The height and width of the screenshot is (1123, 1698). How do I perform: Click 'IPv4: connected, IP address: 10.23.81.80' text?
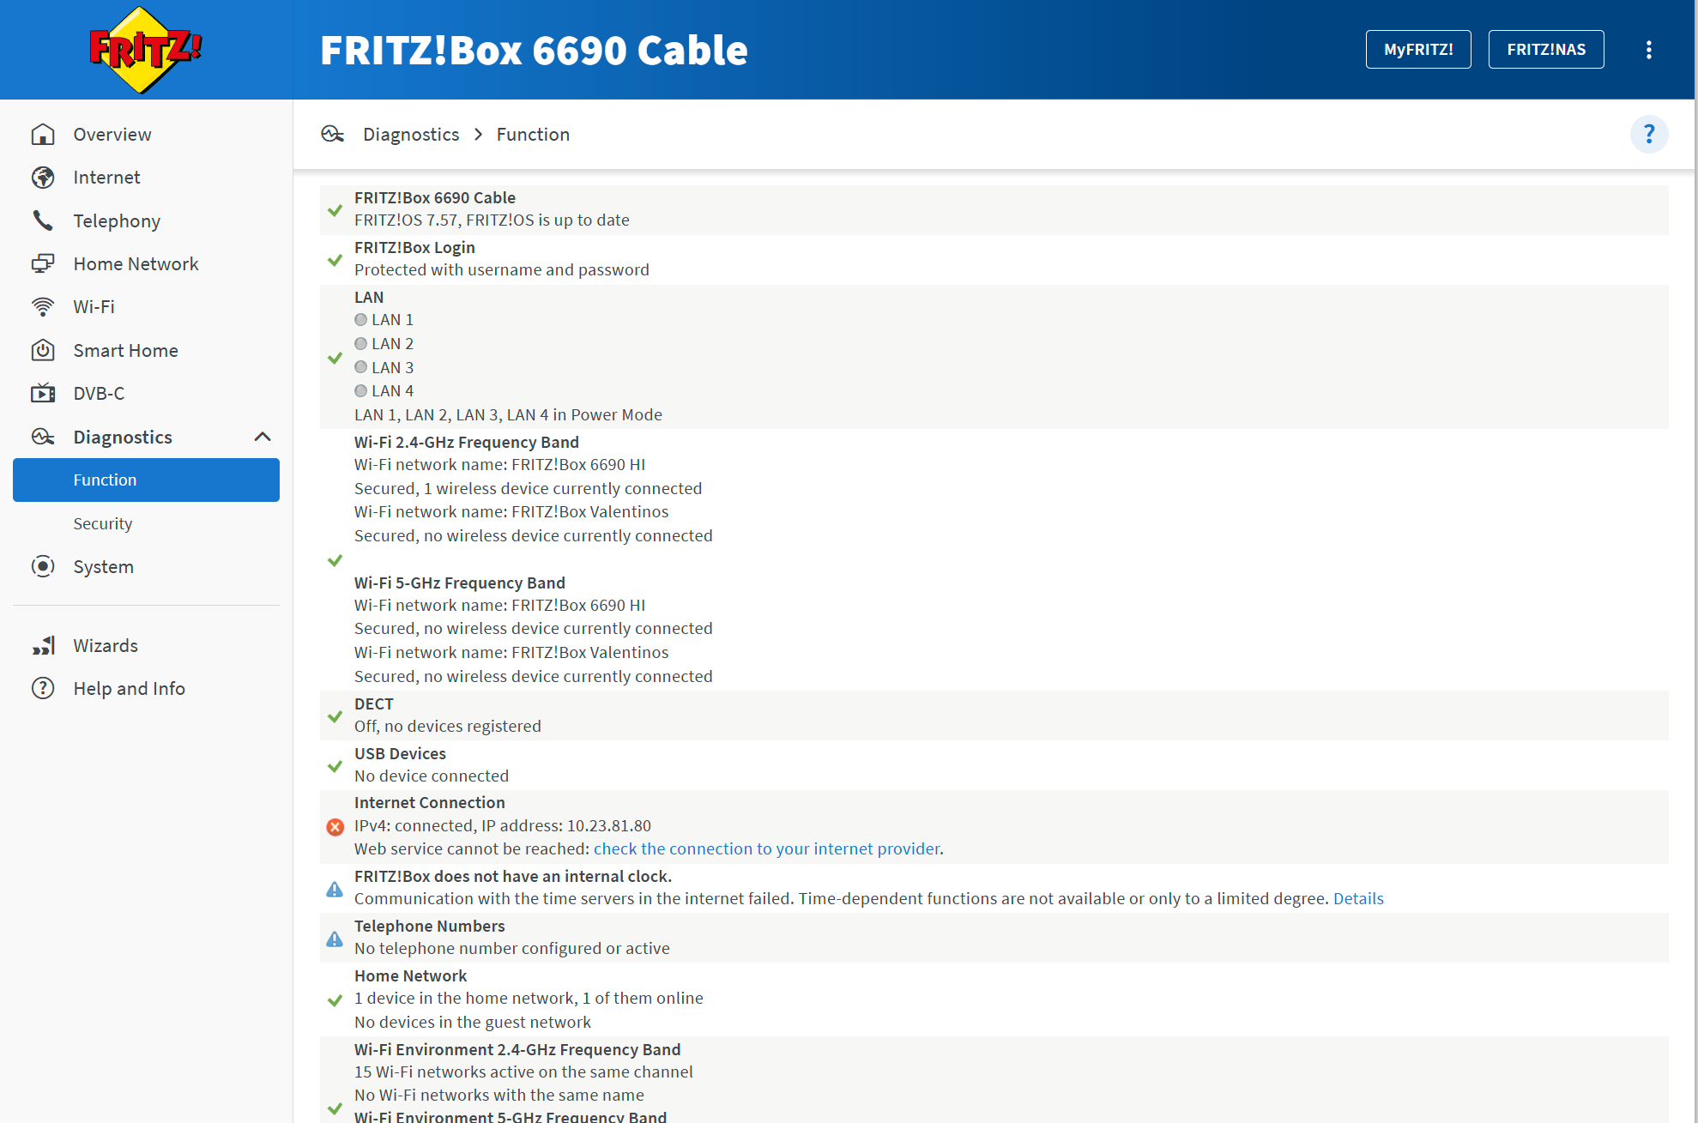(x=503, y=825)
